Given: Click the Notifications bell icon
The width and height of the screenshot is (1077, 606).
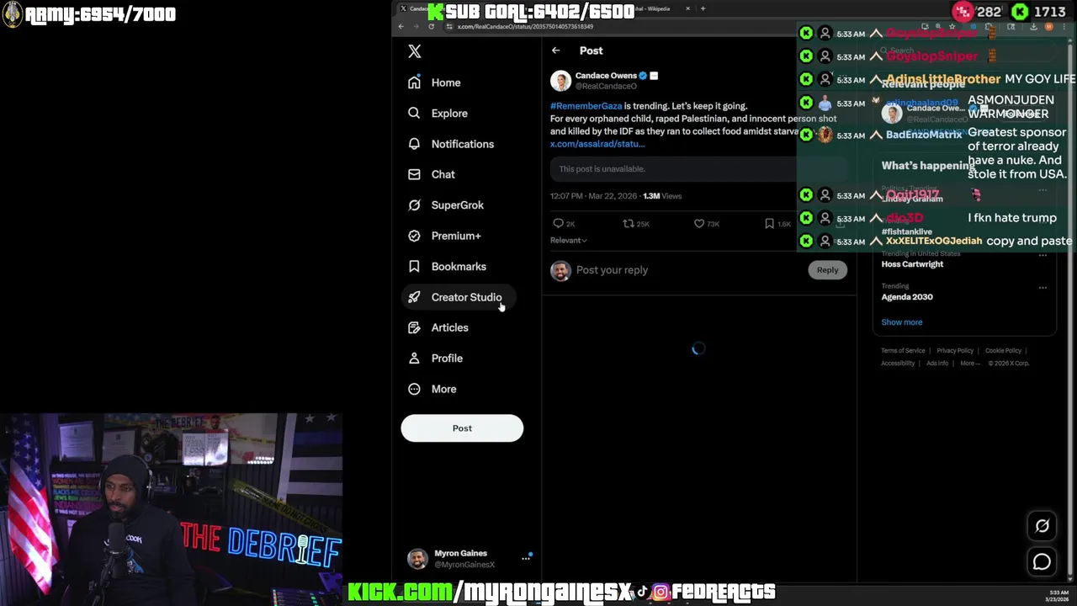Looking at the screenshot, I should [x=414, y=144].
